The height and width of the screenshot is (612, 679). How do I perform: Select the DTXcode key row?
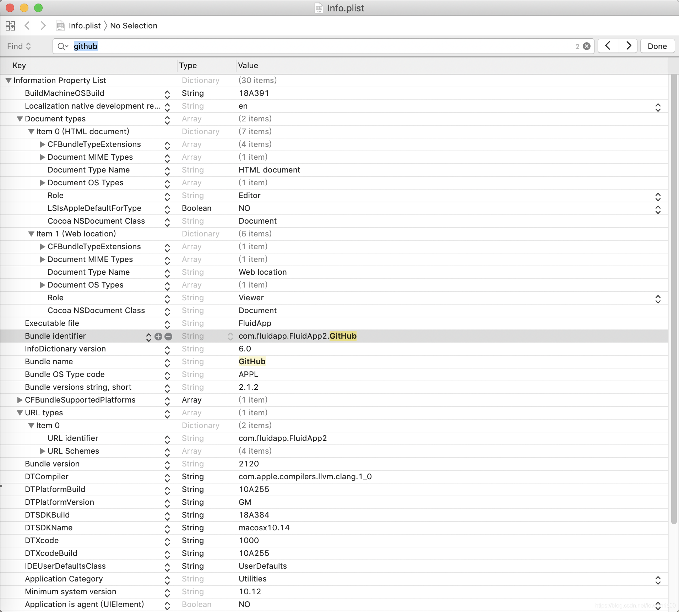click(42, 540)
